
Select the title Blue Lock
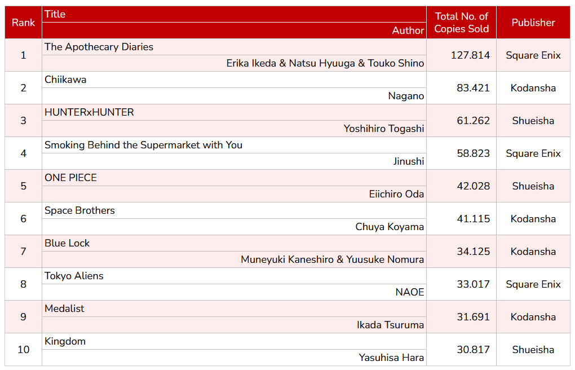[x=67, y=243]
